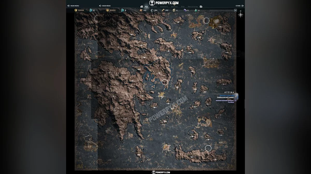This screenshot has height=174, width=311.
Task: Select the Thasos island label
Action: point(179,20)
